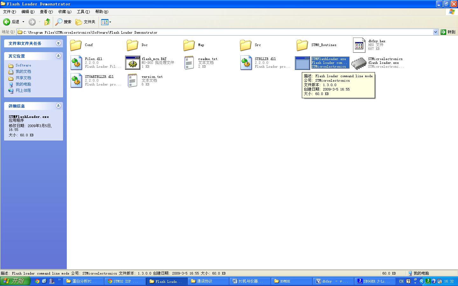Open 我的文档 in the sidebar

pyautogui.click(x=23, y=71)
